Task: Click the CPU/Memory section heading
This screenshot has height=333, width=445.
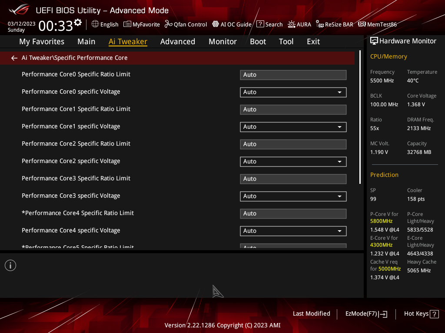Action: tap(389, 57)
